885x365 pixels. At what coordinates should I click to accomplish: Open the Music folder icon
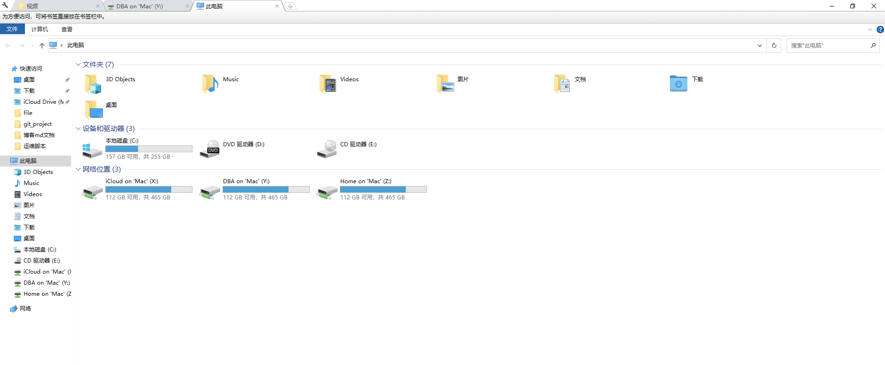(x=210, y=84)
